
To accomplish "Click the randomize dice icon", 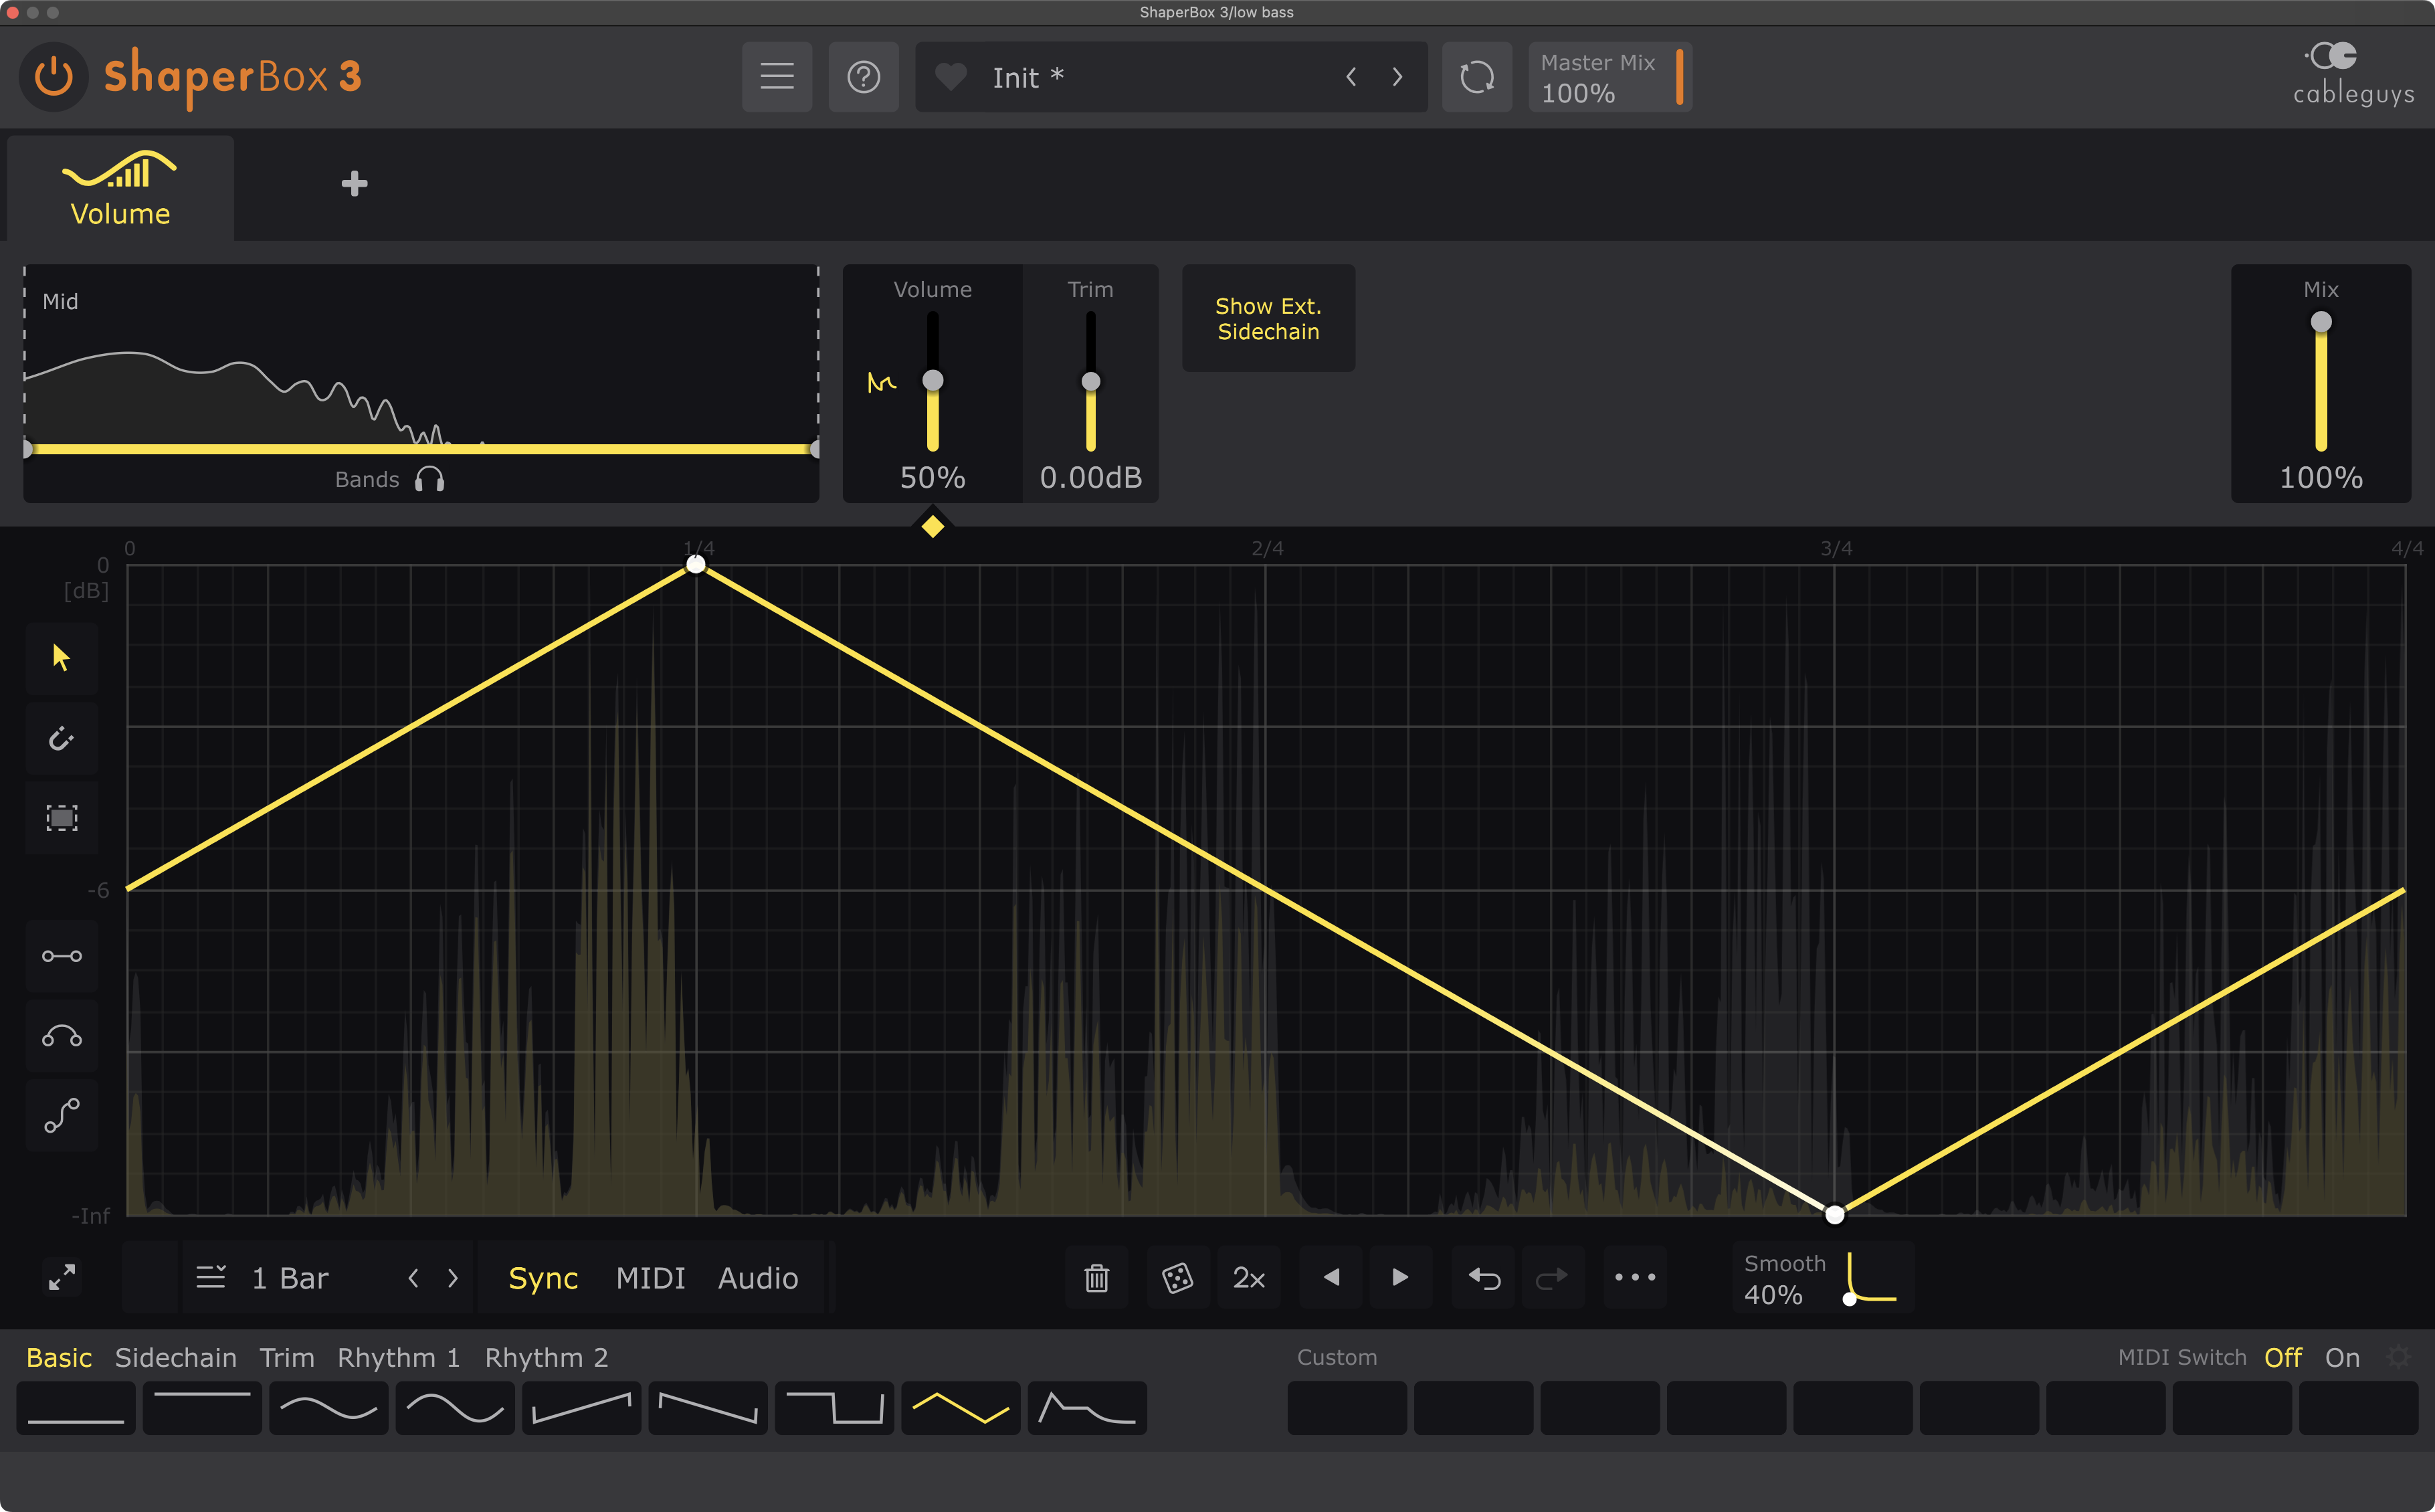I will pos(1177,1277).
